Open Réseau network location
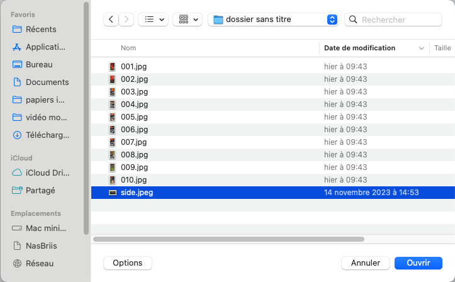455x282 pixels. point(40,263)
